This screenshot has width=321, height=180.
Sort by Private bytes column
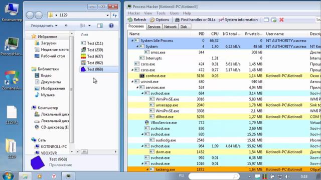click(253, 34)
